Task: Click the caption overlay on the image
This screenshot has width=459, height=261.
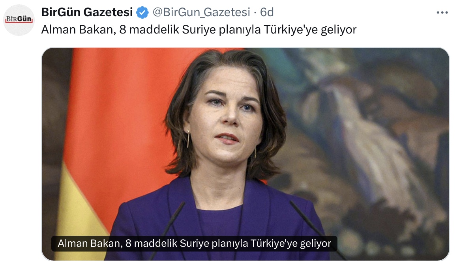Action: tap(194, 244)
